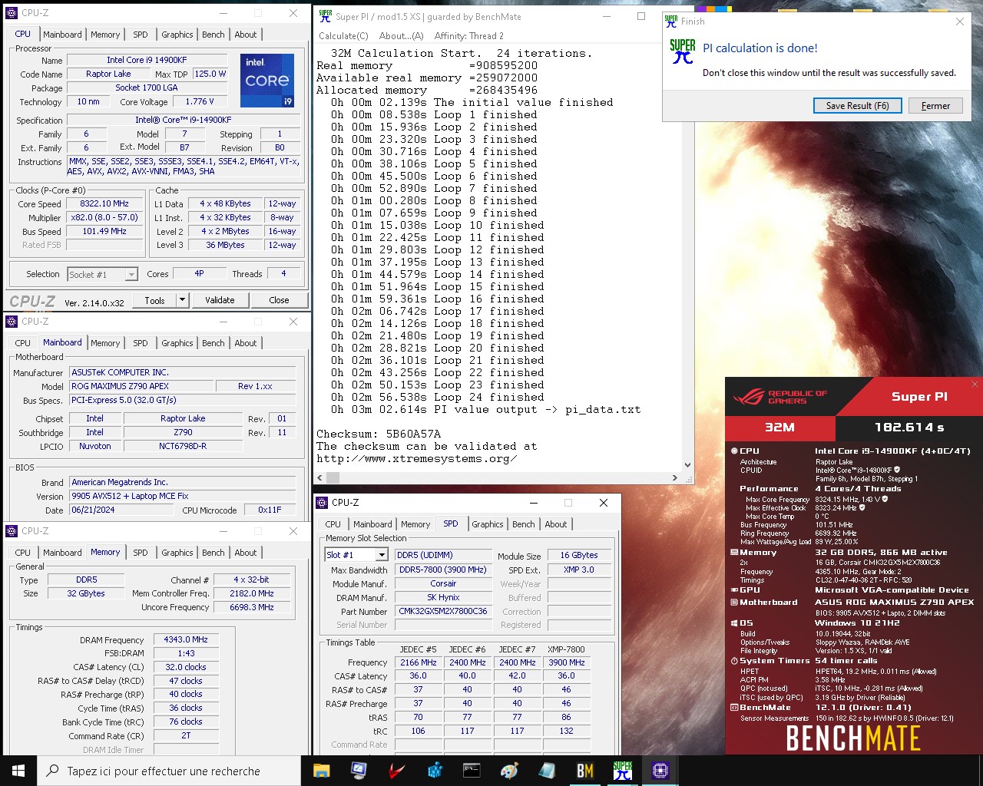Click the Memory section icon in the BenchMate panel
This screenshot has height=786, width=983.
point(734,553)
